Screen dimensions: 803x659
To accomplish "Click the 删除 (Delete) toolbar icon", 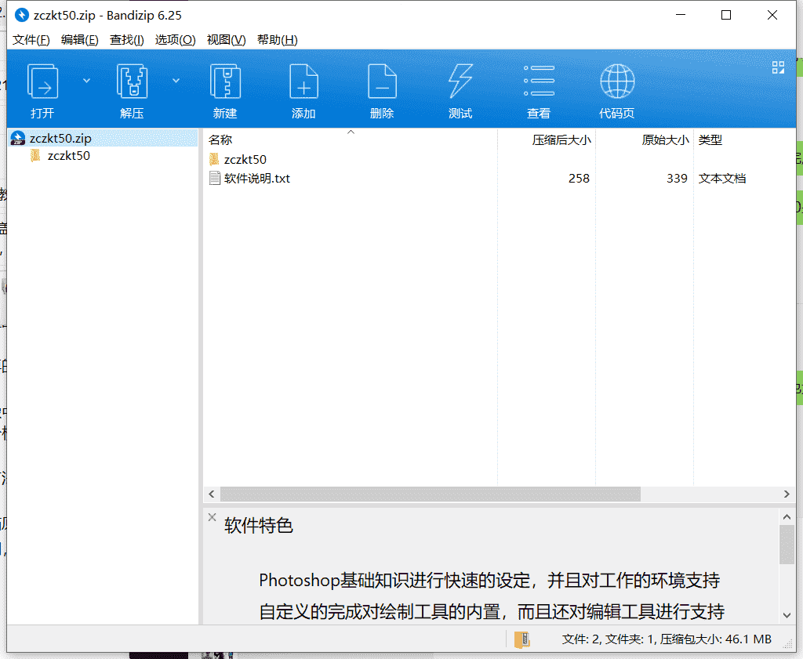I will tap(382, 81).
